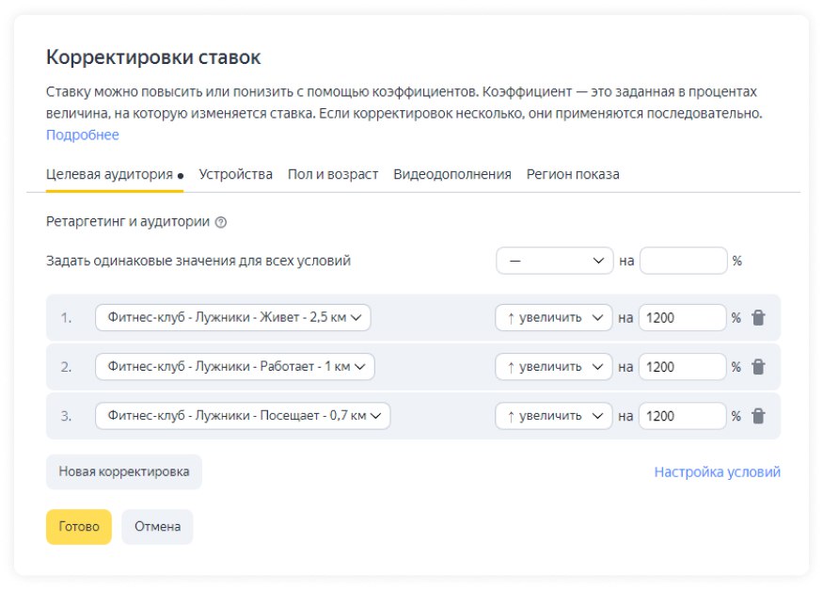Viewport: 823px width, 590px height.
Task: Switch to the Устройства tab
Action: click(236, 174)
